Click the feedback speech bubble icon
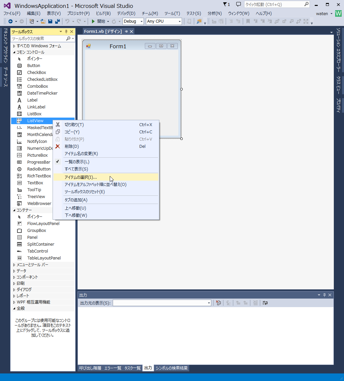344x381 pixels. pos(239,4)
